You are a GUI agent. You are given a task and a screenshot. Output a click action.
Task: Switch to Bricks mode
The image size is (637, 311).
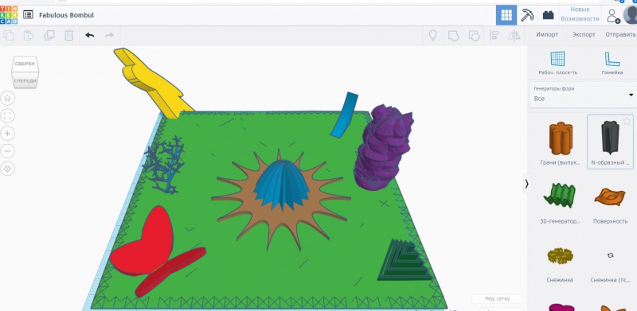point(548,15)
